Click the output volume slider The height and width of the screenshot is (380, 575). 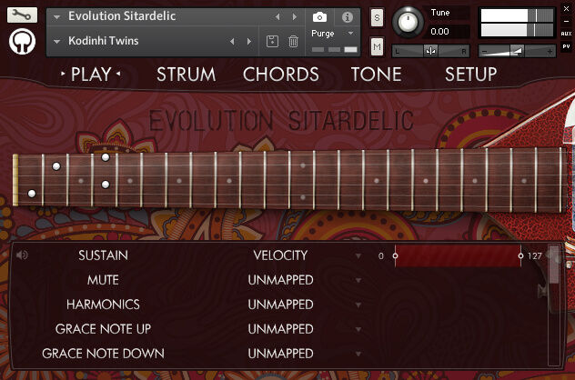point(517,52)
